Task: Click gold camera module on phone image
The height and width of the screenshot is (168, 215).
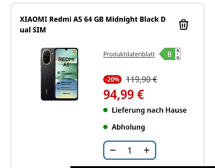Action: coord(46,57)
